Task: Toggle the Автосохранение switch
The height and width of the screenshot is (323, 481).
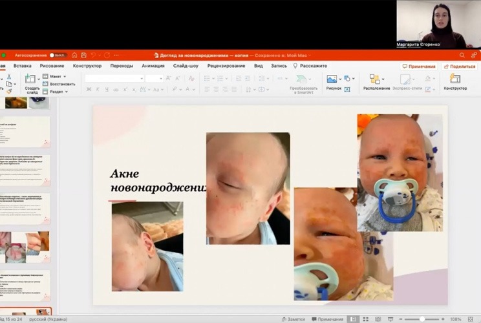Action: pyautogui.click(x=58, y=56)
